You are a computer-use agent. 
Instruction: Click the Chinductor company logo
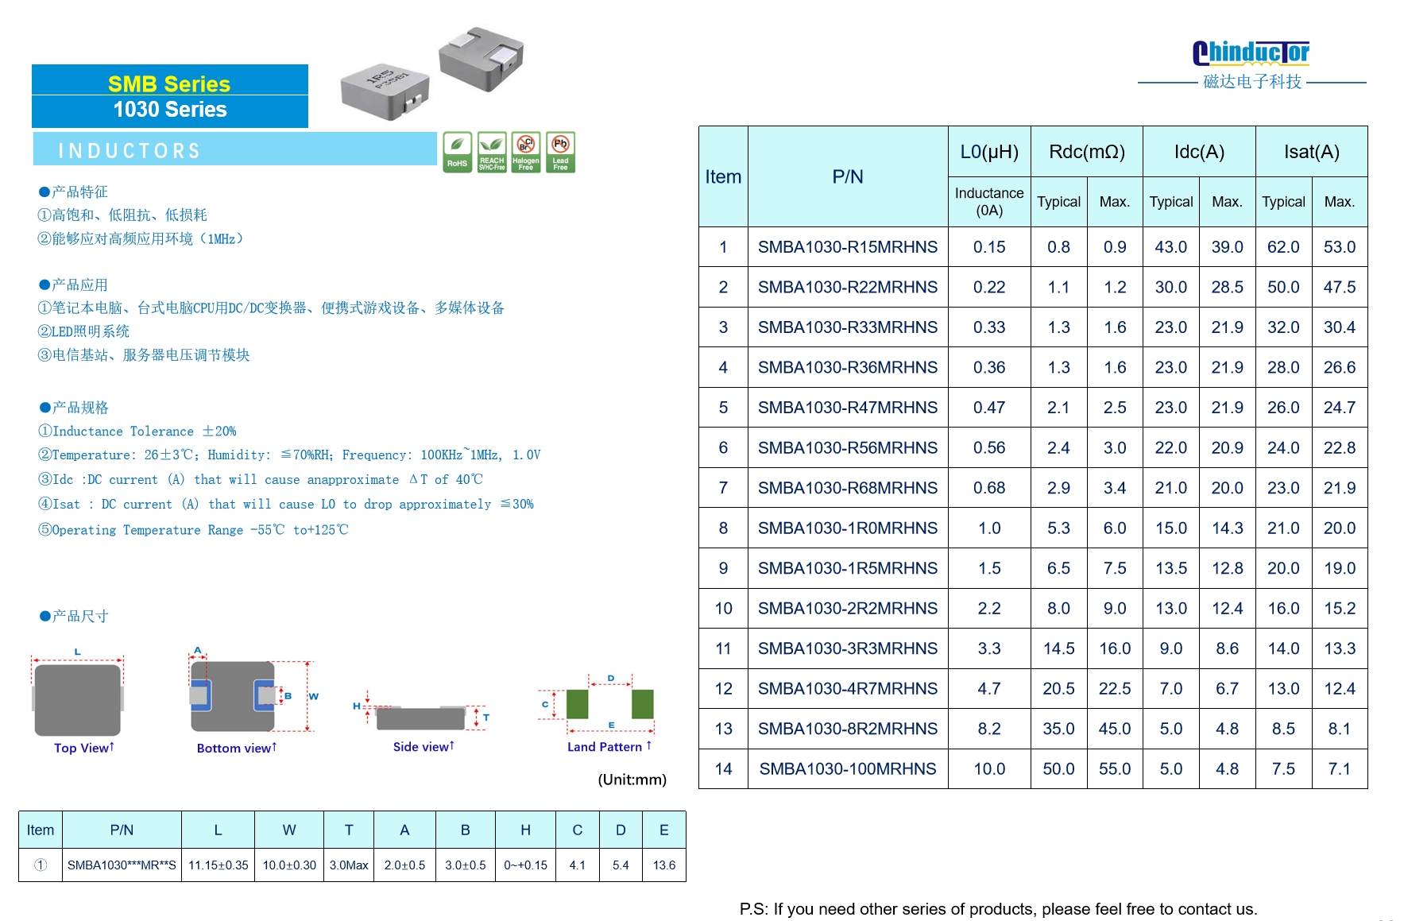pos(1251,53)
